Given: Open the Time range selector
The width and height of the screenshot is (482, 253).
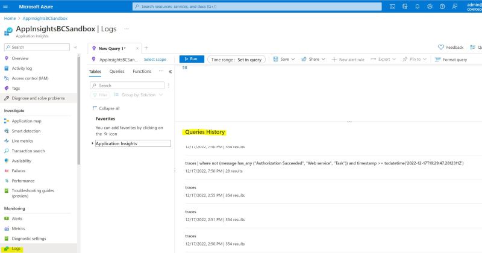Looking at the screenshot, I should click(x=236, y=60).
